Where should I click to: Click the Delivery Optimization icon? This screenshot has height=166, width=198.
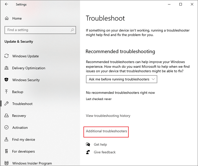pyautogui.click(x=7, y=68)
